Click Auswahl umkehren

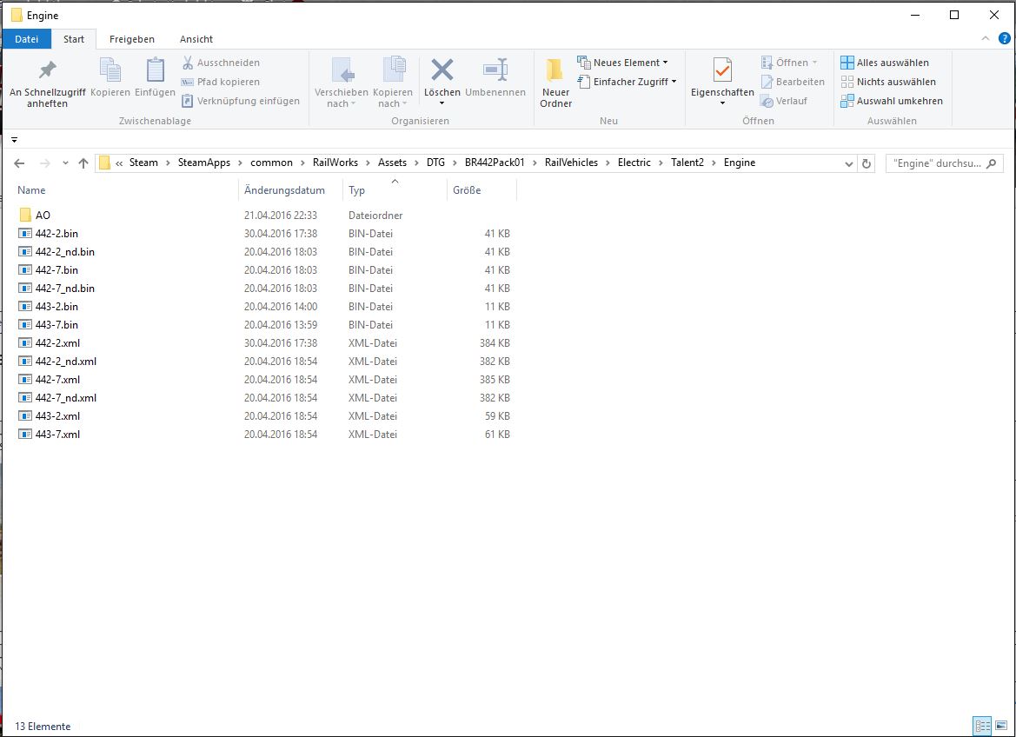[x=892, y=101]
